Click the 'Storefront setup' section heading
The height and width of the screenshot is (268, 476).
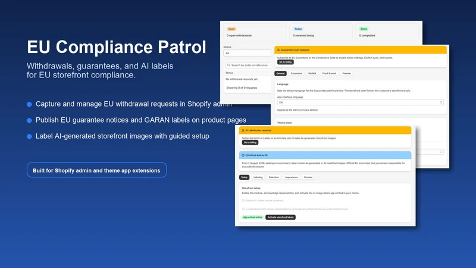251,188
